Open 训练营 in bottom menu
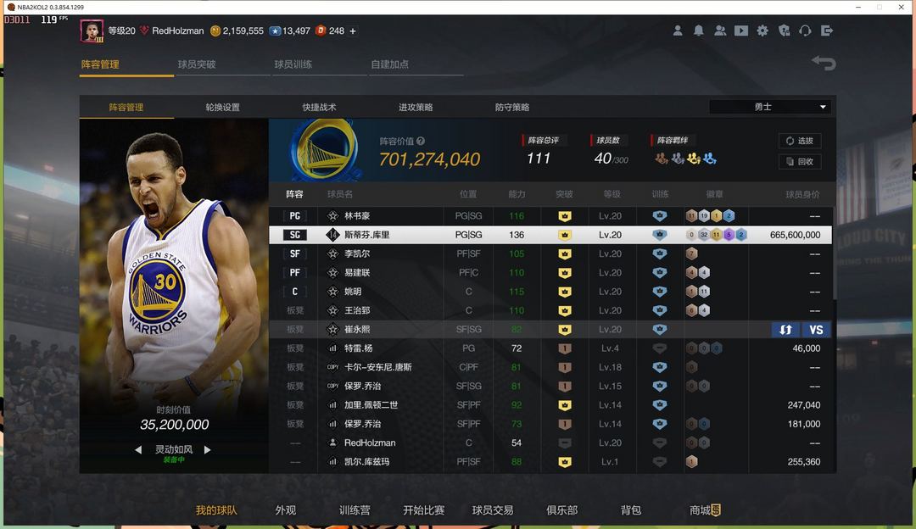The width and height of the screenshot is (916, 529). pos(355,510)
